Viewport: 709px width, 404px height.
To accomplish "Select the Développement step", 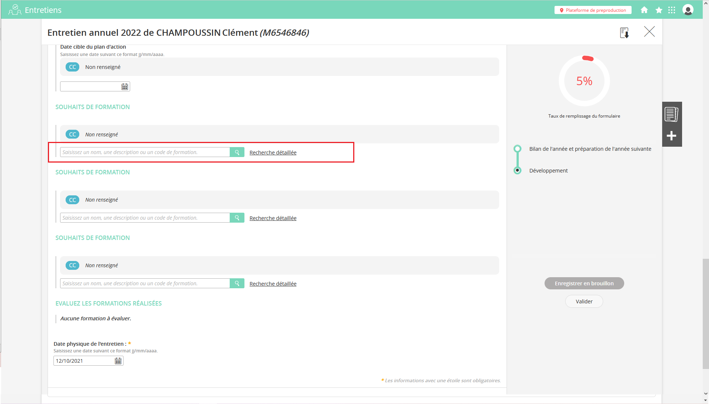I will click(x=548, y=171).
